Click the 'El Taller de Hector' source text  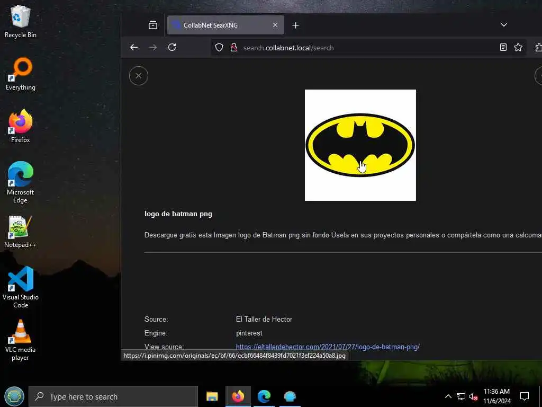(264, 320)
